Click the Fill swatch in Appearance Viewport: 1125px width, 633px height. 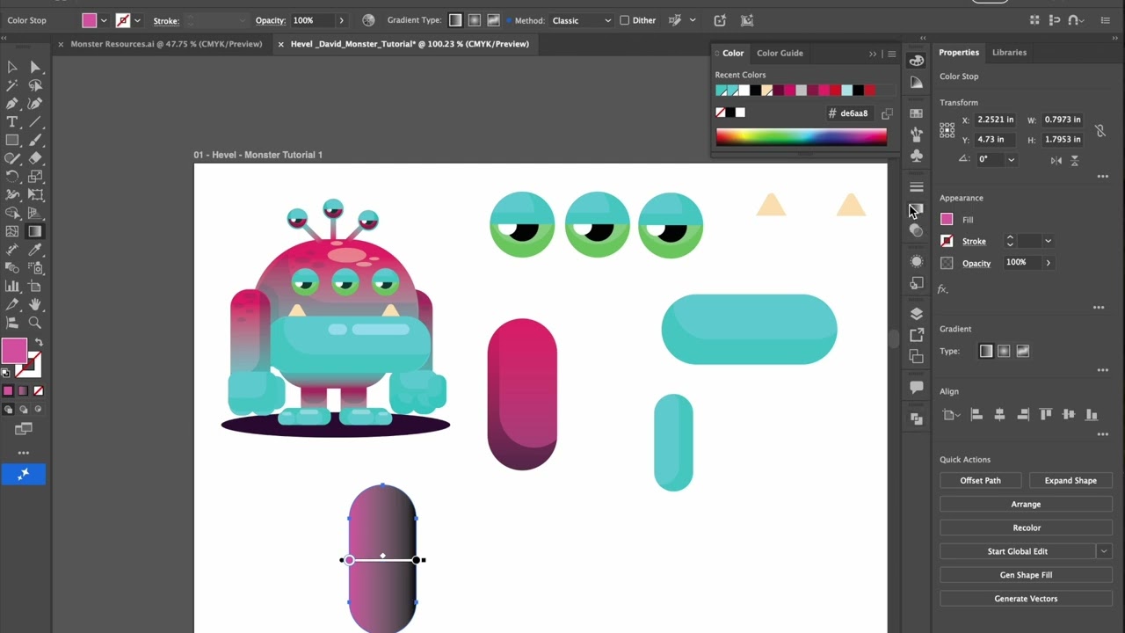click(x=947, y=220)
